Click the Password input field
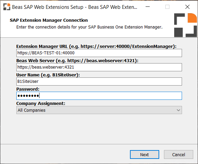 click(99, 96)
